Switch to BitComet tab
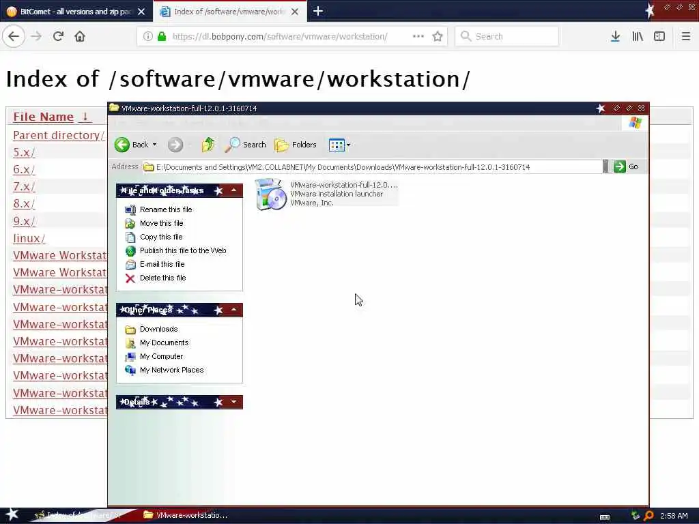This screenshot has width=699, height=524. click(76, 12)
